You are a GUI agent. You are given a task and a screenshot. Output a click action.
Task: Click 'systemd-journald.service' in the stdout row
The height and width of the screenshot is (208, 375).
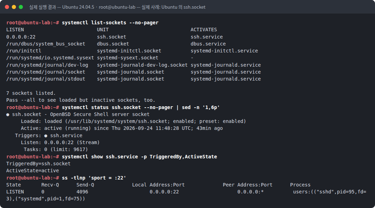click(x=226, y=79)
